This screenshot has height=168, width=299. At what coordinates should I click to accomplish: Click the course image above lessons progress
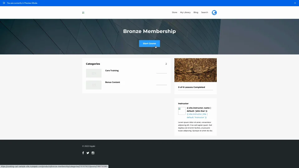pyautogui.click(x=195, y=70)
